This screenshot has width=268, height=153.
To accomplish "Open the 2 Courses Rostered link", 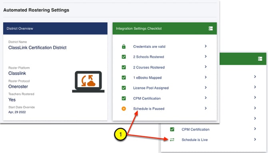I will click(149, 67).
